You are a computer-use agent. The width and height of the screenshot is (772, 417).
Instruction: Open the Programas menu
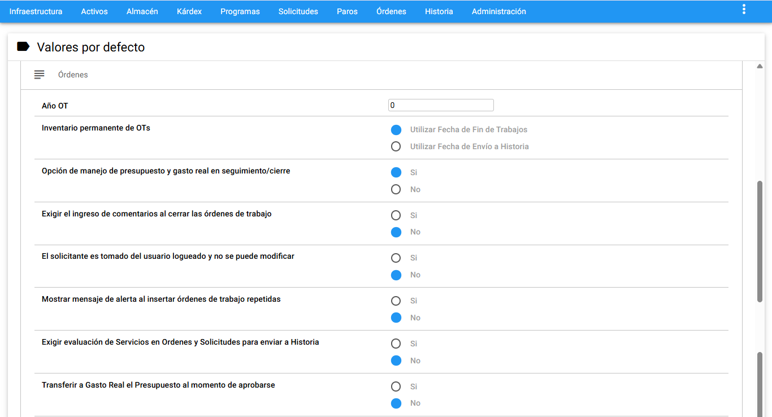pos(240,11)
